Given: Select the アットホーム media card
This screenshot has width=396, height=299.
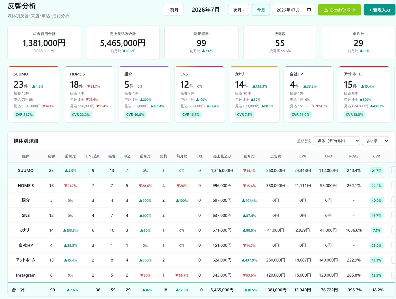Looking at the screenshot, I should pyautogui.click(x=364, y=94).
